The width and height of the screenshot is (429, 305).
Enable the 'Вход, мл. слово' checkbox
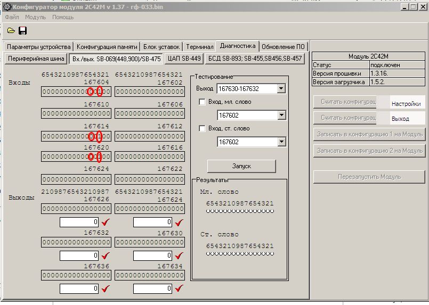202,102
